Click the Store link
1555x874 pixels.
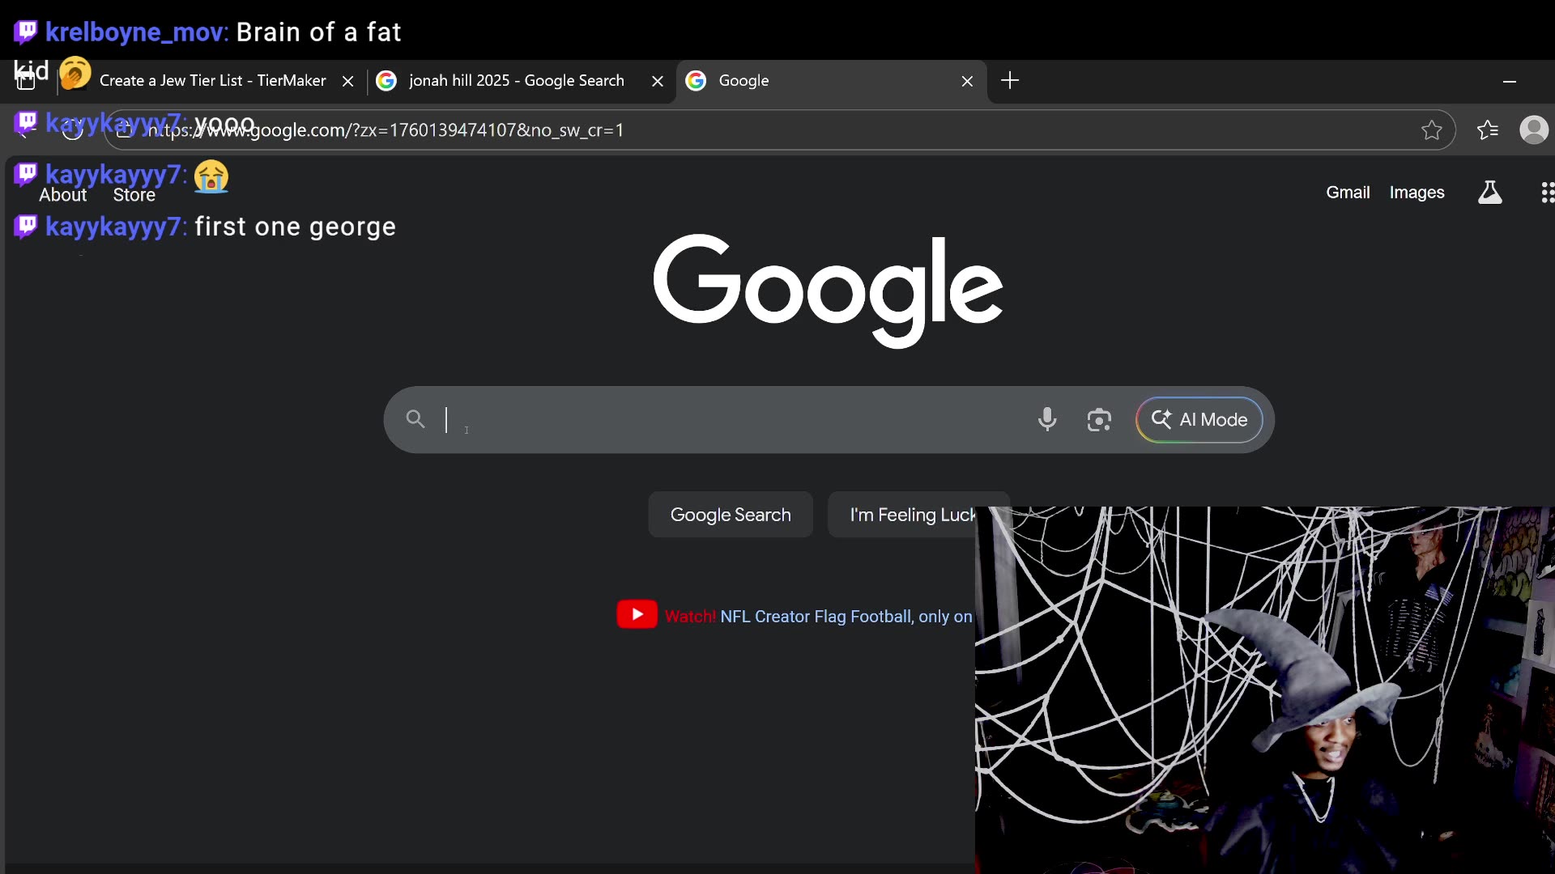click(x=134, y=195)
